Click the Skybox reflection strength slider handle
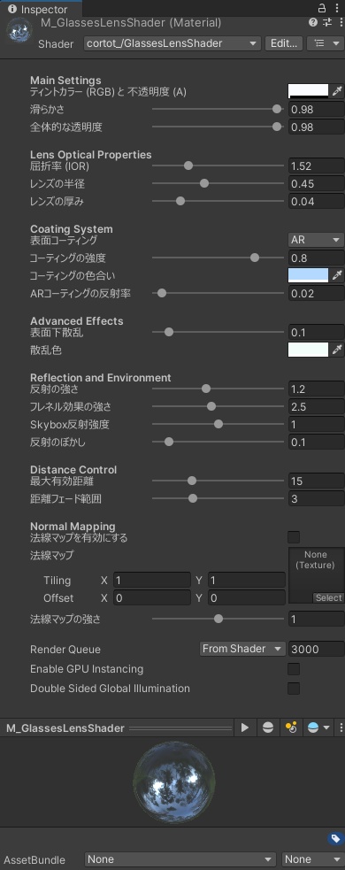Image resolution: width=345 pixels, height=870 pixels. coord(218,425)
